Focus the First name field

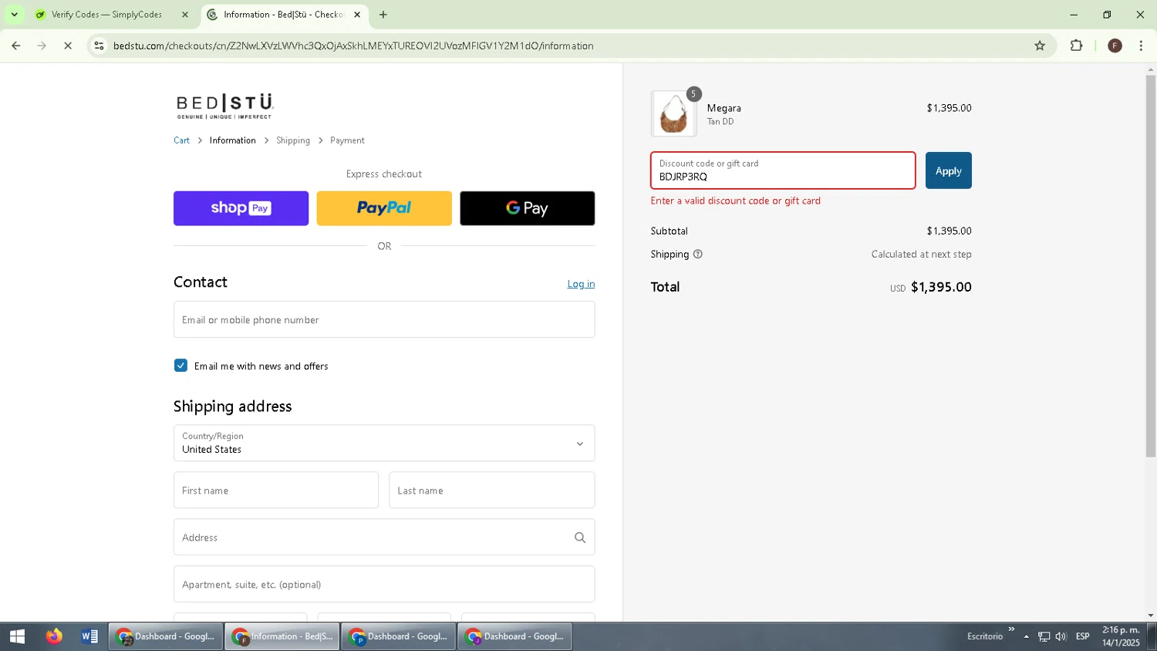click(276, 491)
